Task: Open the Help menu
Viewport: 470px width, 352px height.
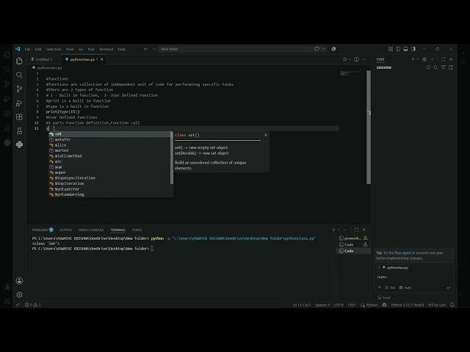Action: [x=121, y=49]
